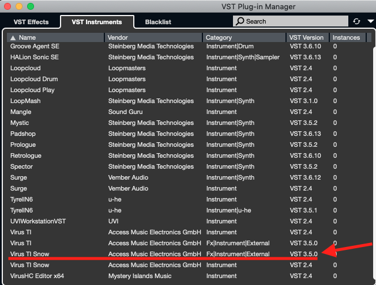Select TyrellN6 row with Instrument|u-he category
This screenshot has height=285, width=376.
(189, 210)
